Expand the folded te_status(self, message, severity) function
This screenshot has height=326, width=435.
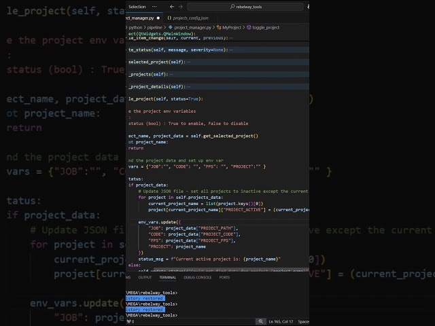click(231, 50)
